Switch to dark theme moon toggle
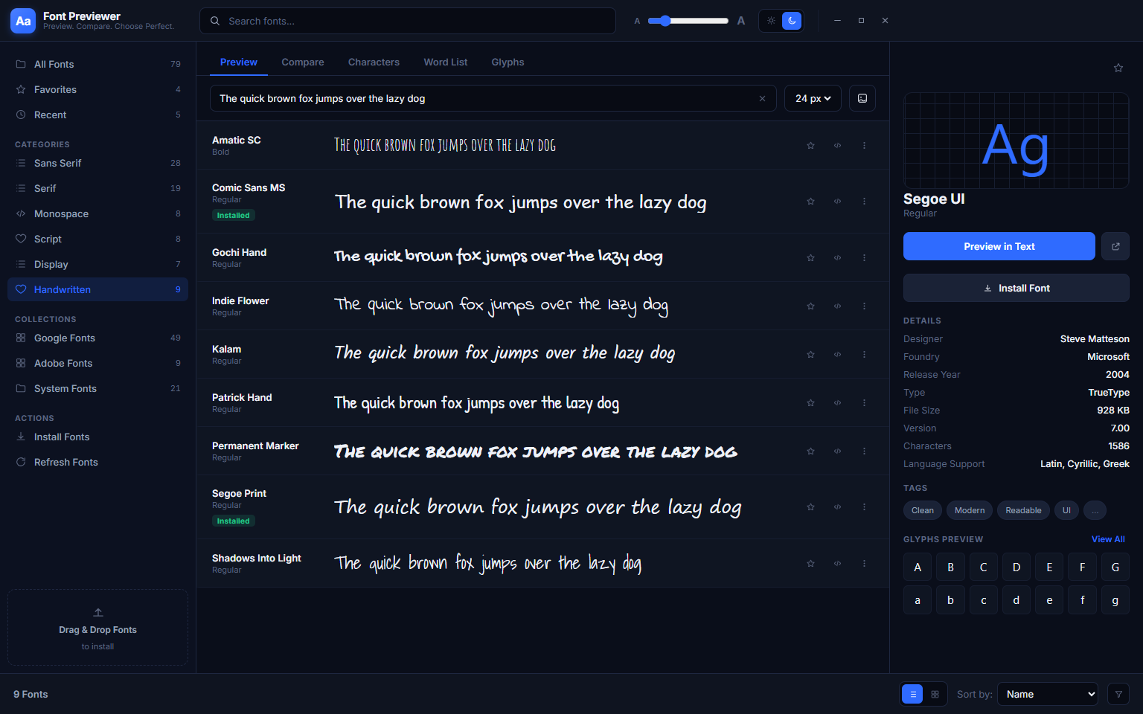This screenshot has height=714, width=1143. pos(792,21)
